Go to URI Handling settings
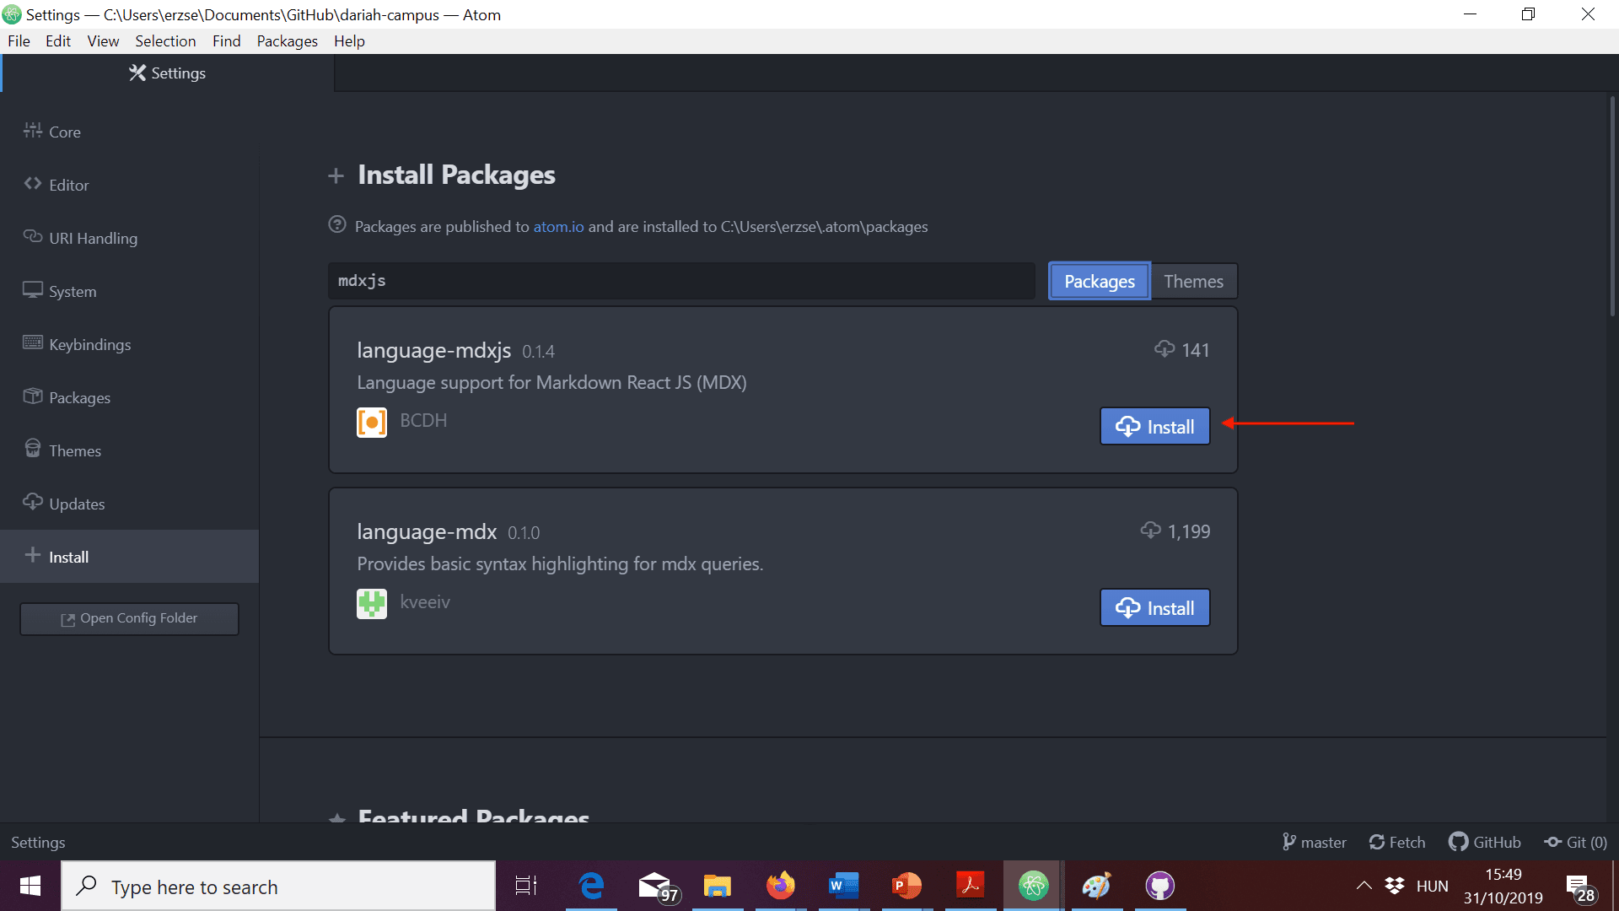This screenshot has height=911, width=1619. [93, 238]
